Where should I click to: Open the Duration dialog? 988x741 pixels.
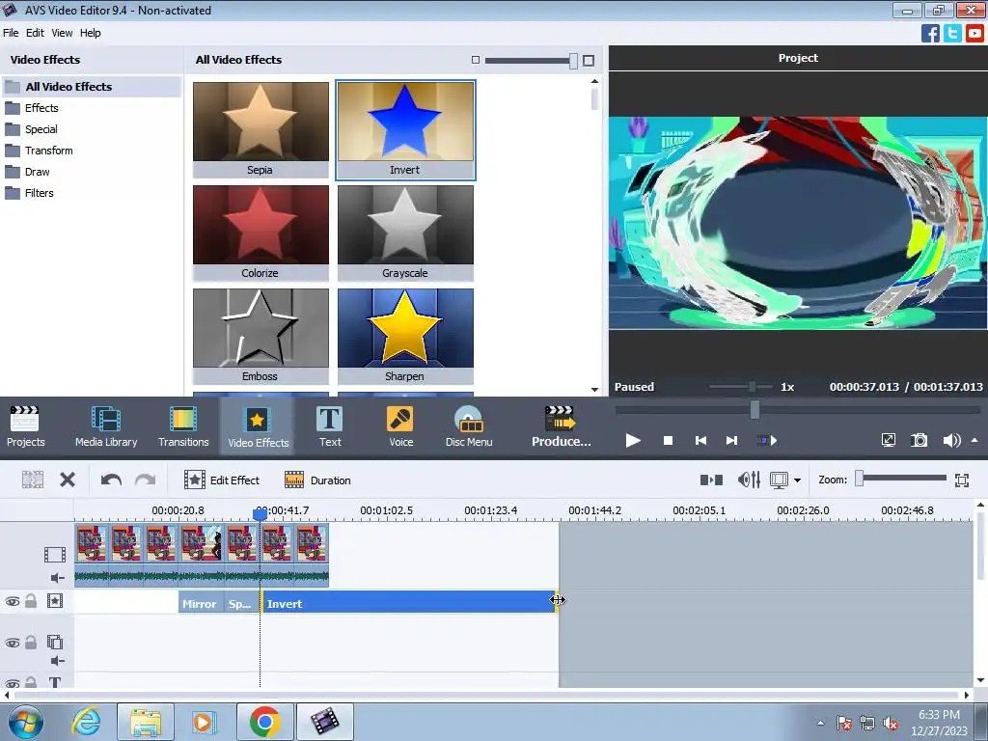coord(317,480)
